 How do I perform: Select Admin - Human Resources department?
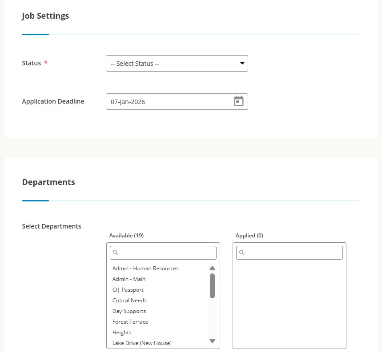point(145,269)
